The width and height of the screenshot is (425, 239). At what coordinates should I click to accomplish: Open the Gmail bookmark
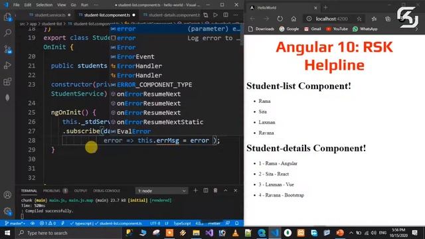click(x=312, y=29)
